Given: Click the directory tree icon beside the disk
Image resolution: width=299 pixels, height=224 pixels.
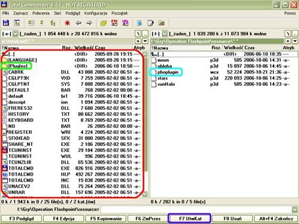Looking at the screenshot, I should [x=17, y=23].
